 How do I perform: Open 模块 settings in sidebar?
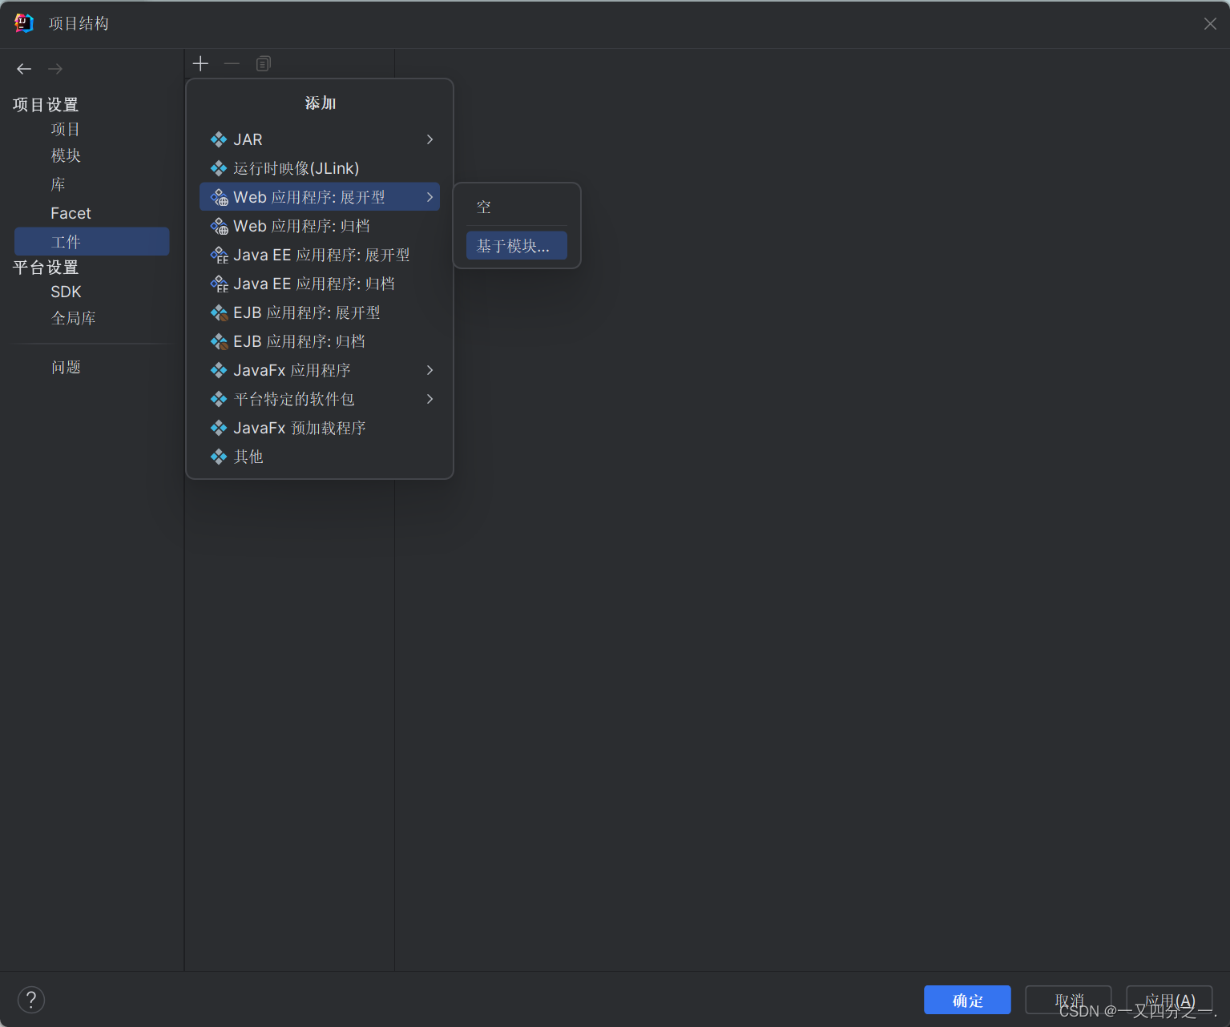point(66,155)
